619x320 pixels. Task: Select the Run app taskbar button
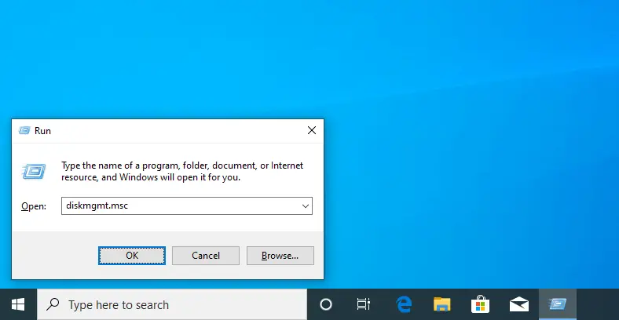[x=558, y=304]
